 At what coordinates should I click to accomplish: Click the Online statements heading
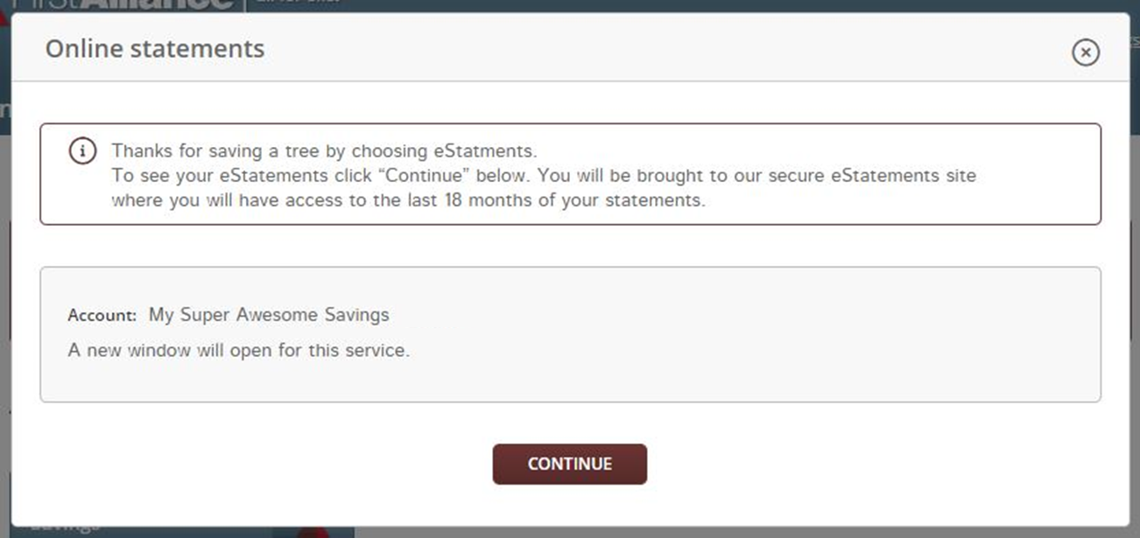[x=155, y=49]
